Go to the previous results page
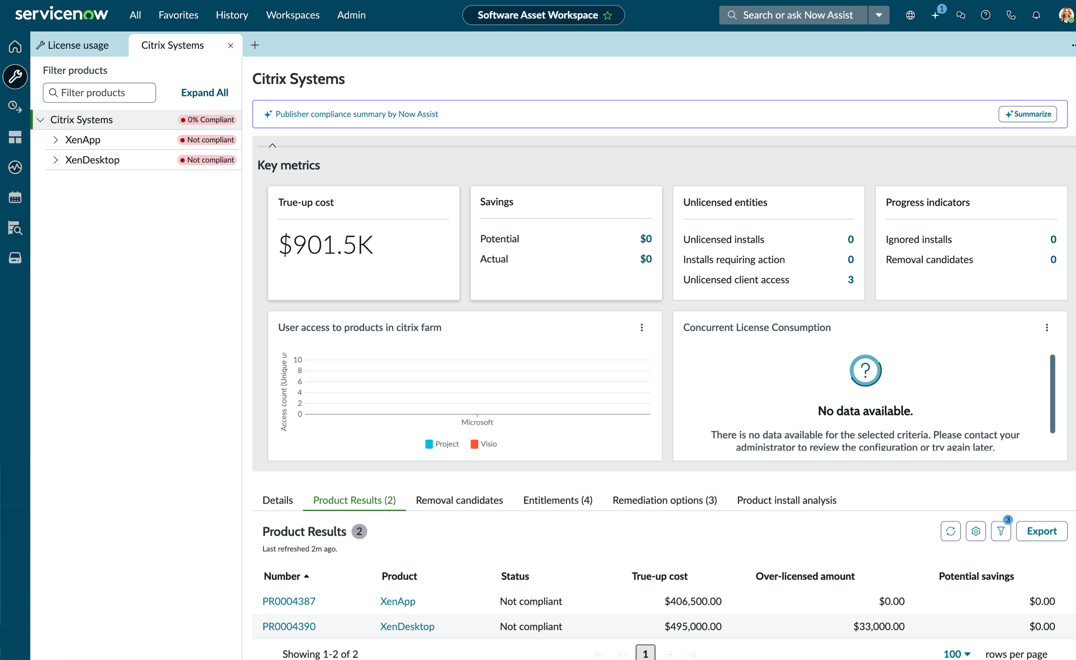Viewport: 1076px width, 660px height. [x=623, y=654]
